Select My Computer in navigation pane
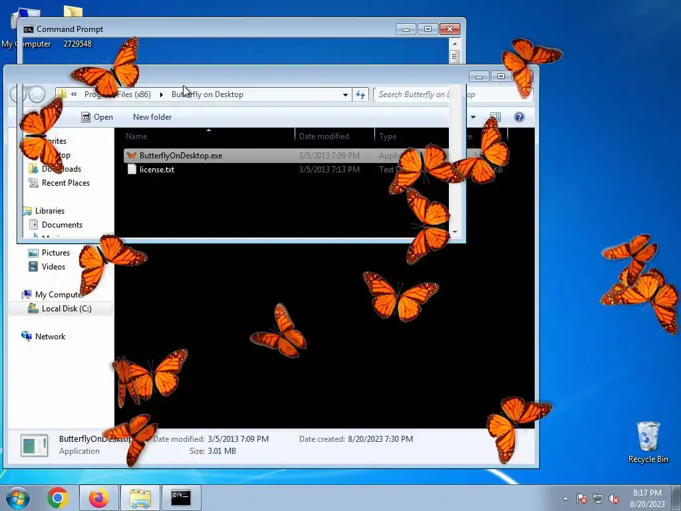 [x=59, y=295]
